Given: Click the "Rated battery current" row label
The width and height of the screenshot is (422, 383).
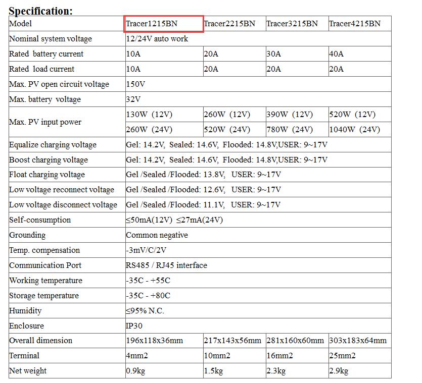Looking at the screenshot, I should point(46,54).
